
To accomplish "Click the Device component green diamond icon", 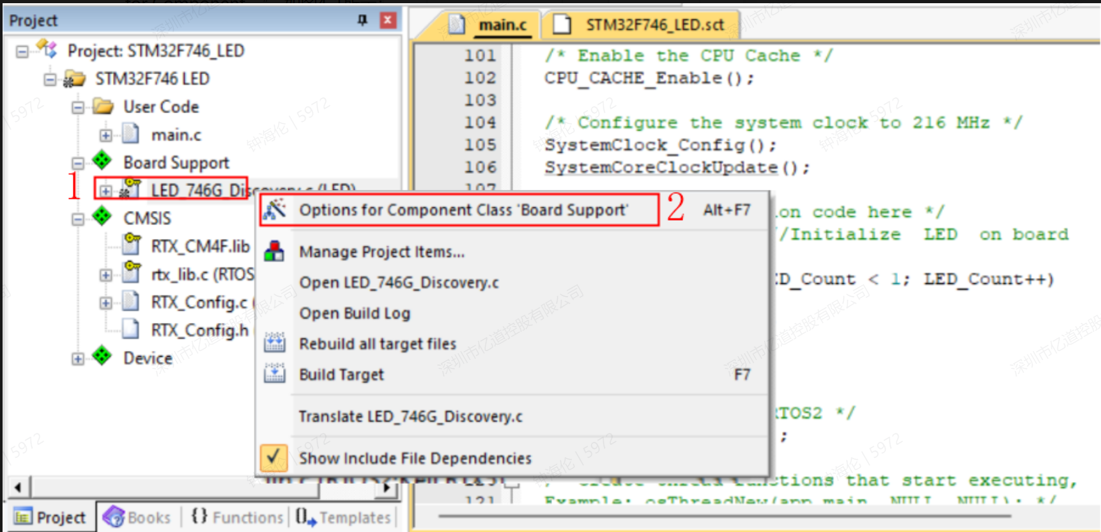I will (x=102, y=356).
